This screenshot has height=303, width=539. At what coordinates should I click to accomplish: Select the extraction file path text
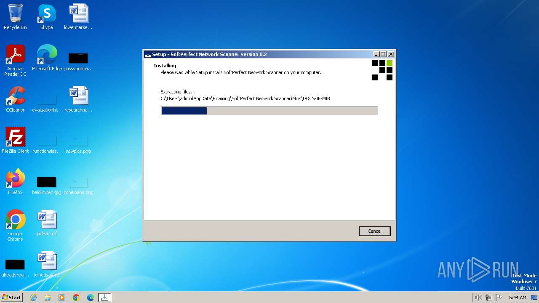(245, 98)
